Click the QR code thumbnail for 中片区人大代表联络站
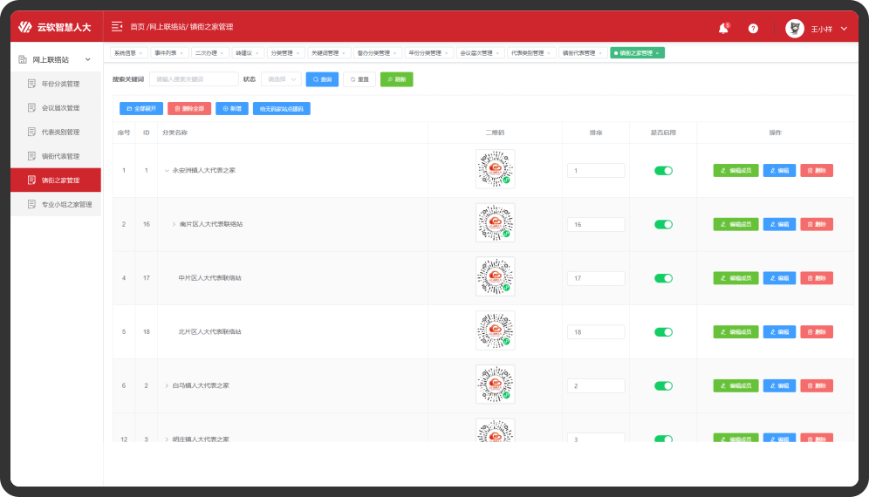Viewport: 869px width, 497px height. click(495, 277)
